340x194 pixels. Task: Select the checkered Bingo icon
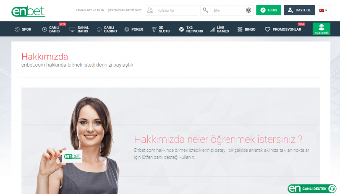pyautogui.click(x=240, y=29)
